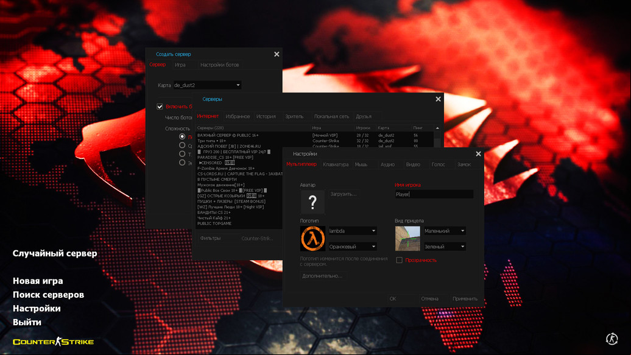
Task: Select the difficulty radio button labeled Л
Action: tap(182, 136)
